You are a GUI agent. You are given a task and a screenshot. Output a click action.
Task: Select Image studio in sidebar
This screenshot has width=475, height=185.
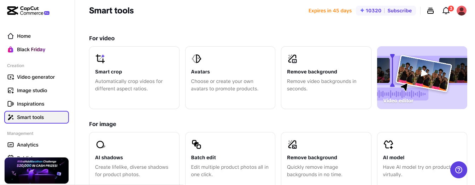[x=32, y=90]
